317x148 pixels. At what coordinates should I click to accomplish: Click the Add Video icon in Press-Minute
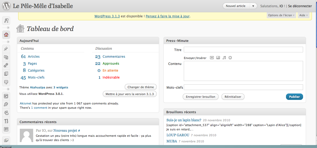coord(218,58)
